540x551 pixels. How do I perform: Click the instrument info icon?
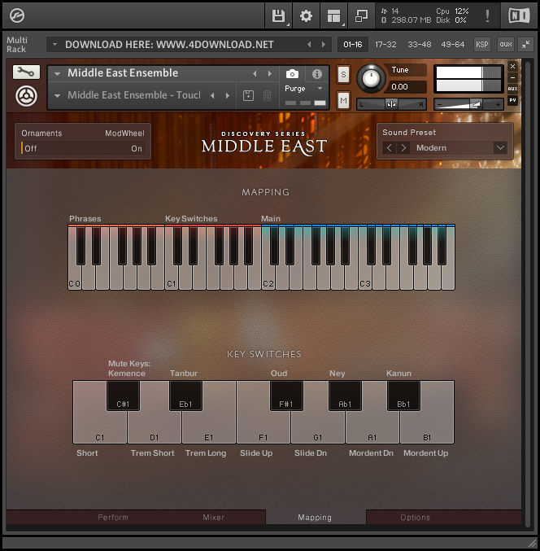[x=317, y=74]
